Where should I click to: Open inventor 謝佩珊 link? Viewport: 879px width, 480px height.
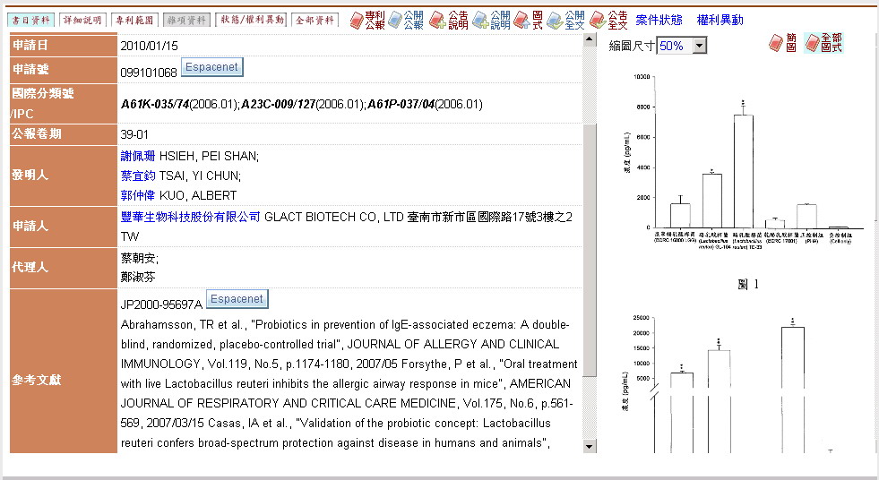pyautogui.click(x=138, y=156)
